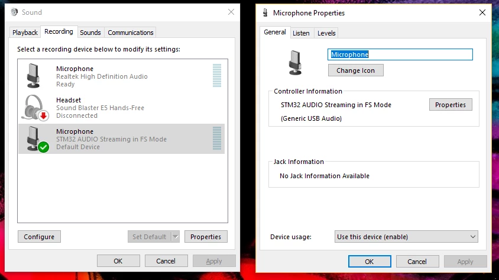499x280 pixels.
Task: Click OK in the Sound window
Action: pyautogui.click(x=118, y=261)
